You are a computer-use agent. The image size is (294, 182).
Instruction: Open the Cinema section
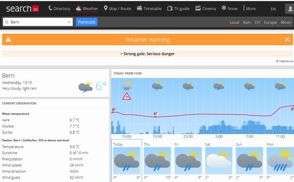[205, 8]
